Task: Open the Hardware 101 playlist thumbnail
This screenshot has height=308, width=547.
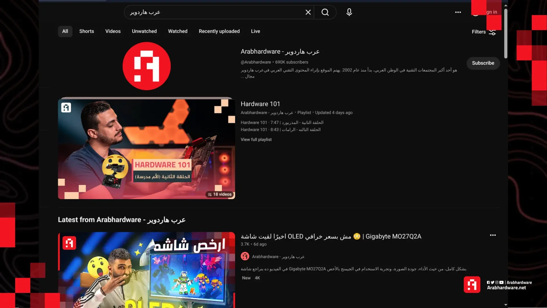Action: (x=146, y=149)
